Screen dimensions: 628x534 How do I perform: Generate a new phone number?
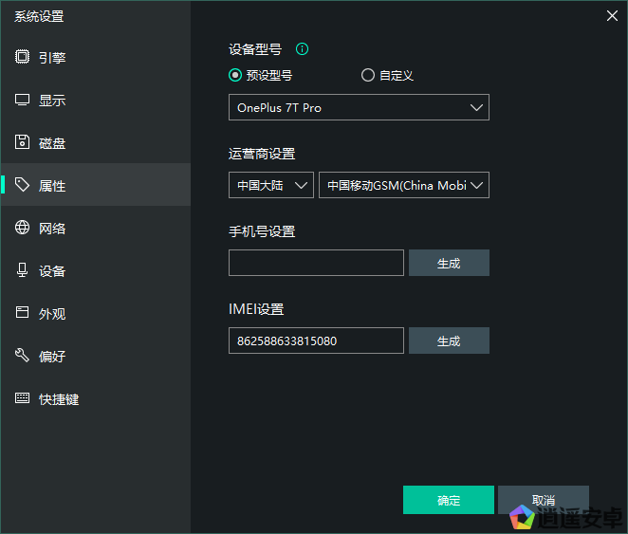449,263
